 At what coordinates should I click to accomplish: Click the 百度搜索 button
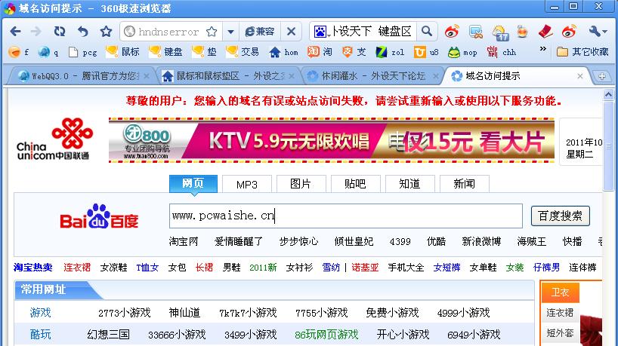[560, 216]
